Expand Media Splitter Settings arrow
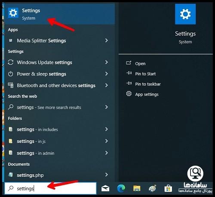This screenshot has width=215, height=197. click(x=107, y=40)
